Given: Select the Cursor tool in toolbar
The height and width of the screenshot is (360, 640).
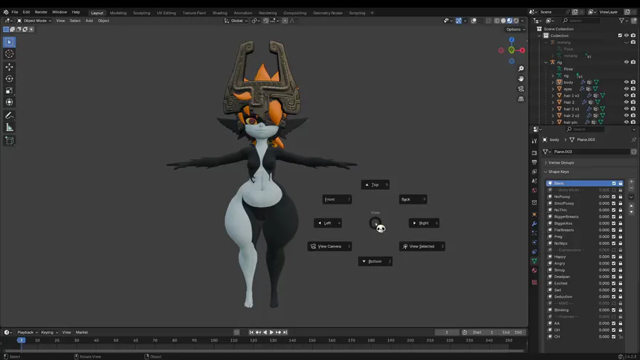Looking at the screenshot, I should 9,54.
